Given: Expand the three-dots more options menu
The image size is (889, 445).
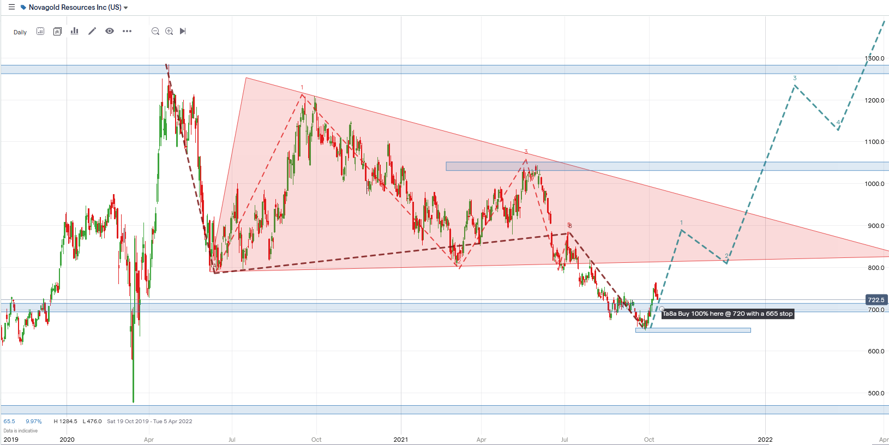Looking at the screenshot, I should click(127, 31).
